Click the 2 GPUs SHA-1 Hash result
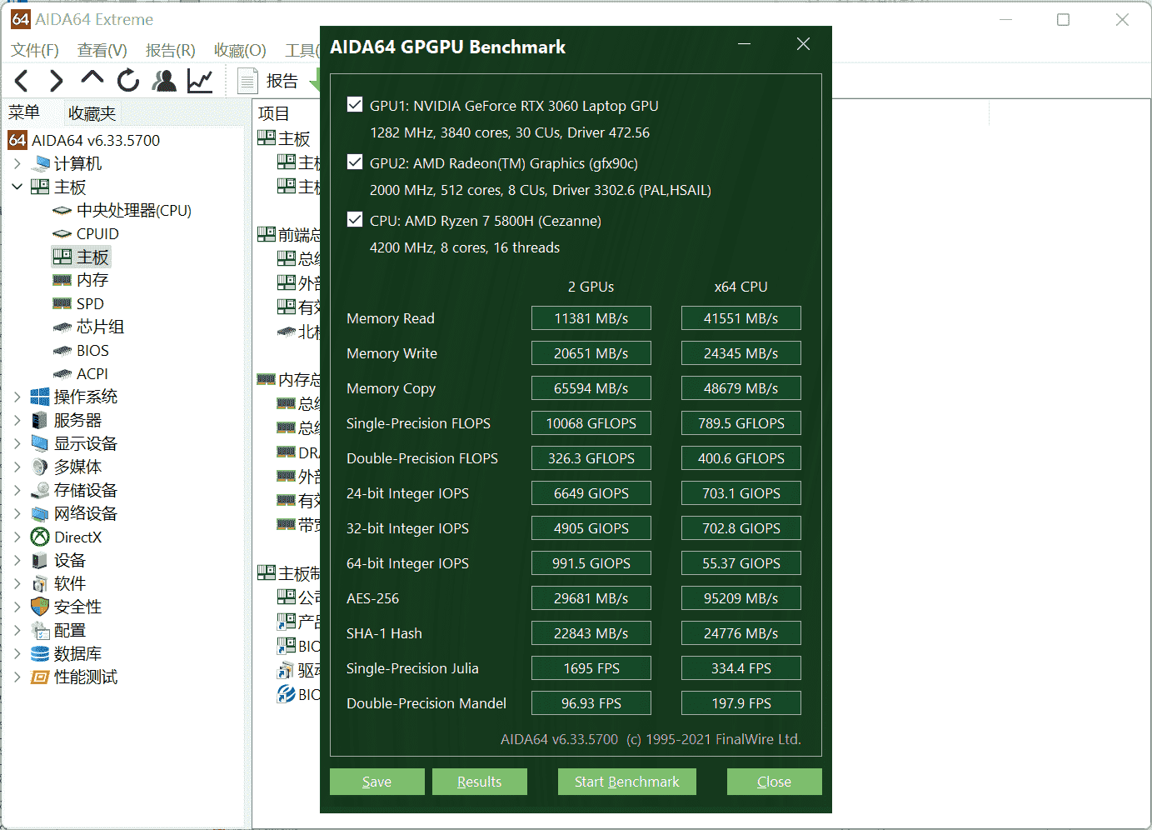This screenshot has height=830, width=1152. 591,633
